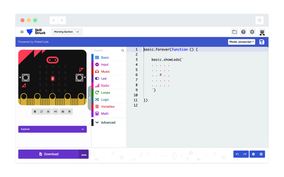This screenshot has height=177, width=284.
Task: Select the Variables category
Action: (x=107, y=107)
